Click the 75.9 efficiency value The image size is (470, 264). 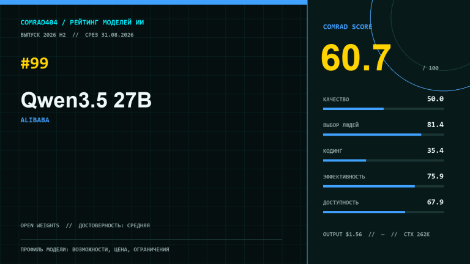(x=435, y=176)
